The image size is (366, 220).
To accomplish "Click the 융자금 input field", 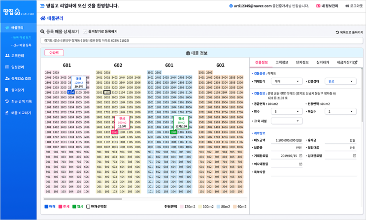I will pos(340,140).
